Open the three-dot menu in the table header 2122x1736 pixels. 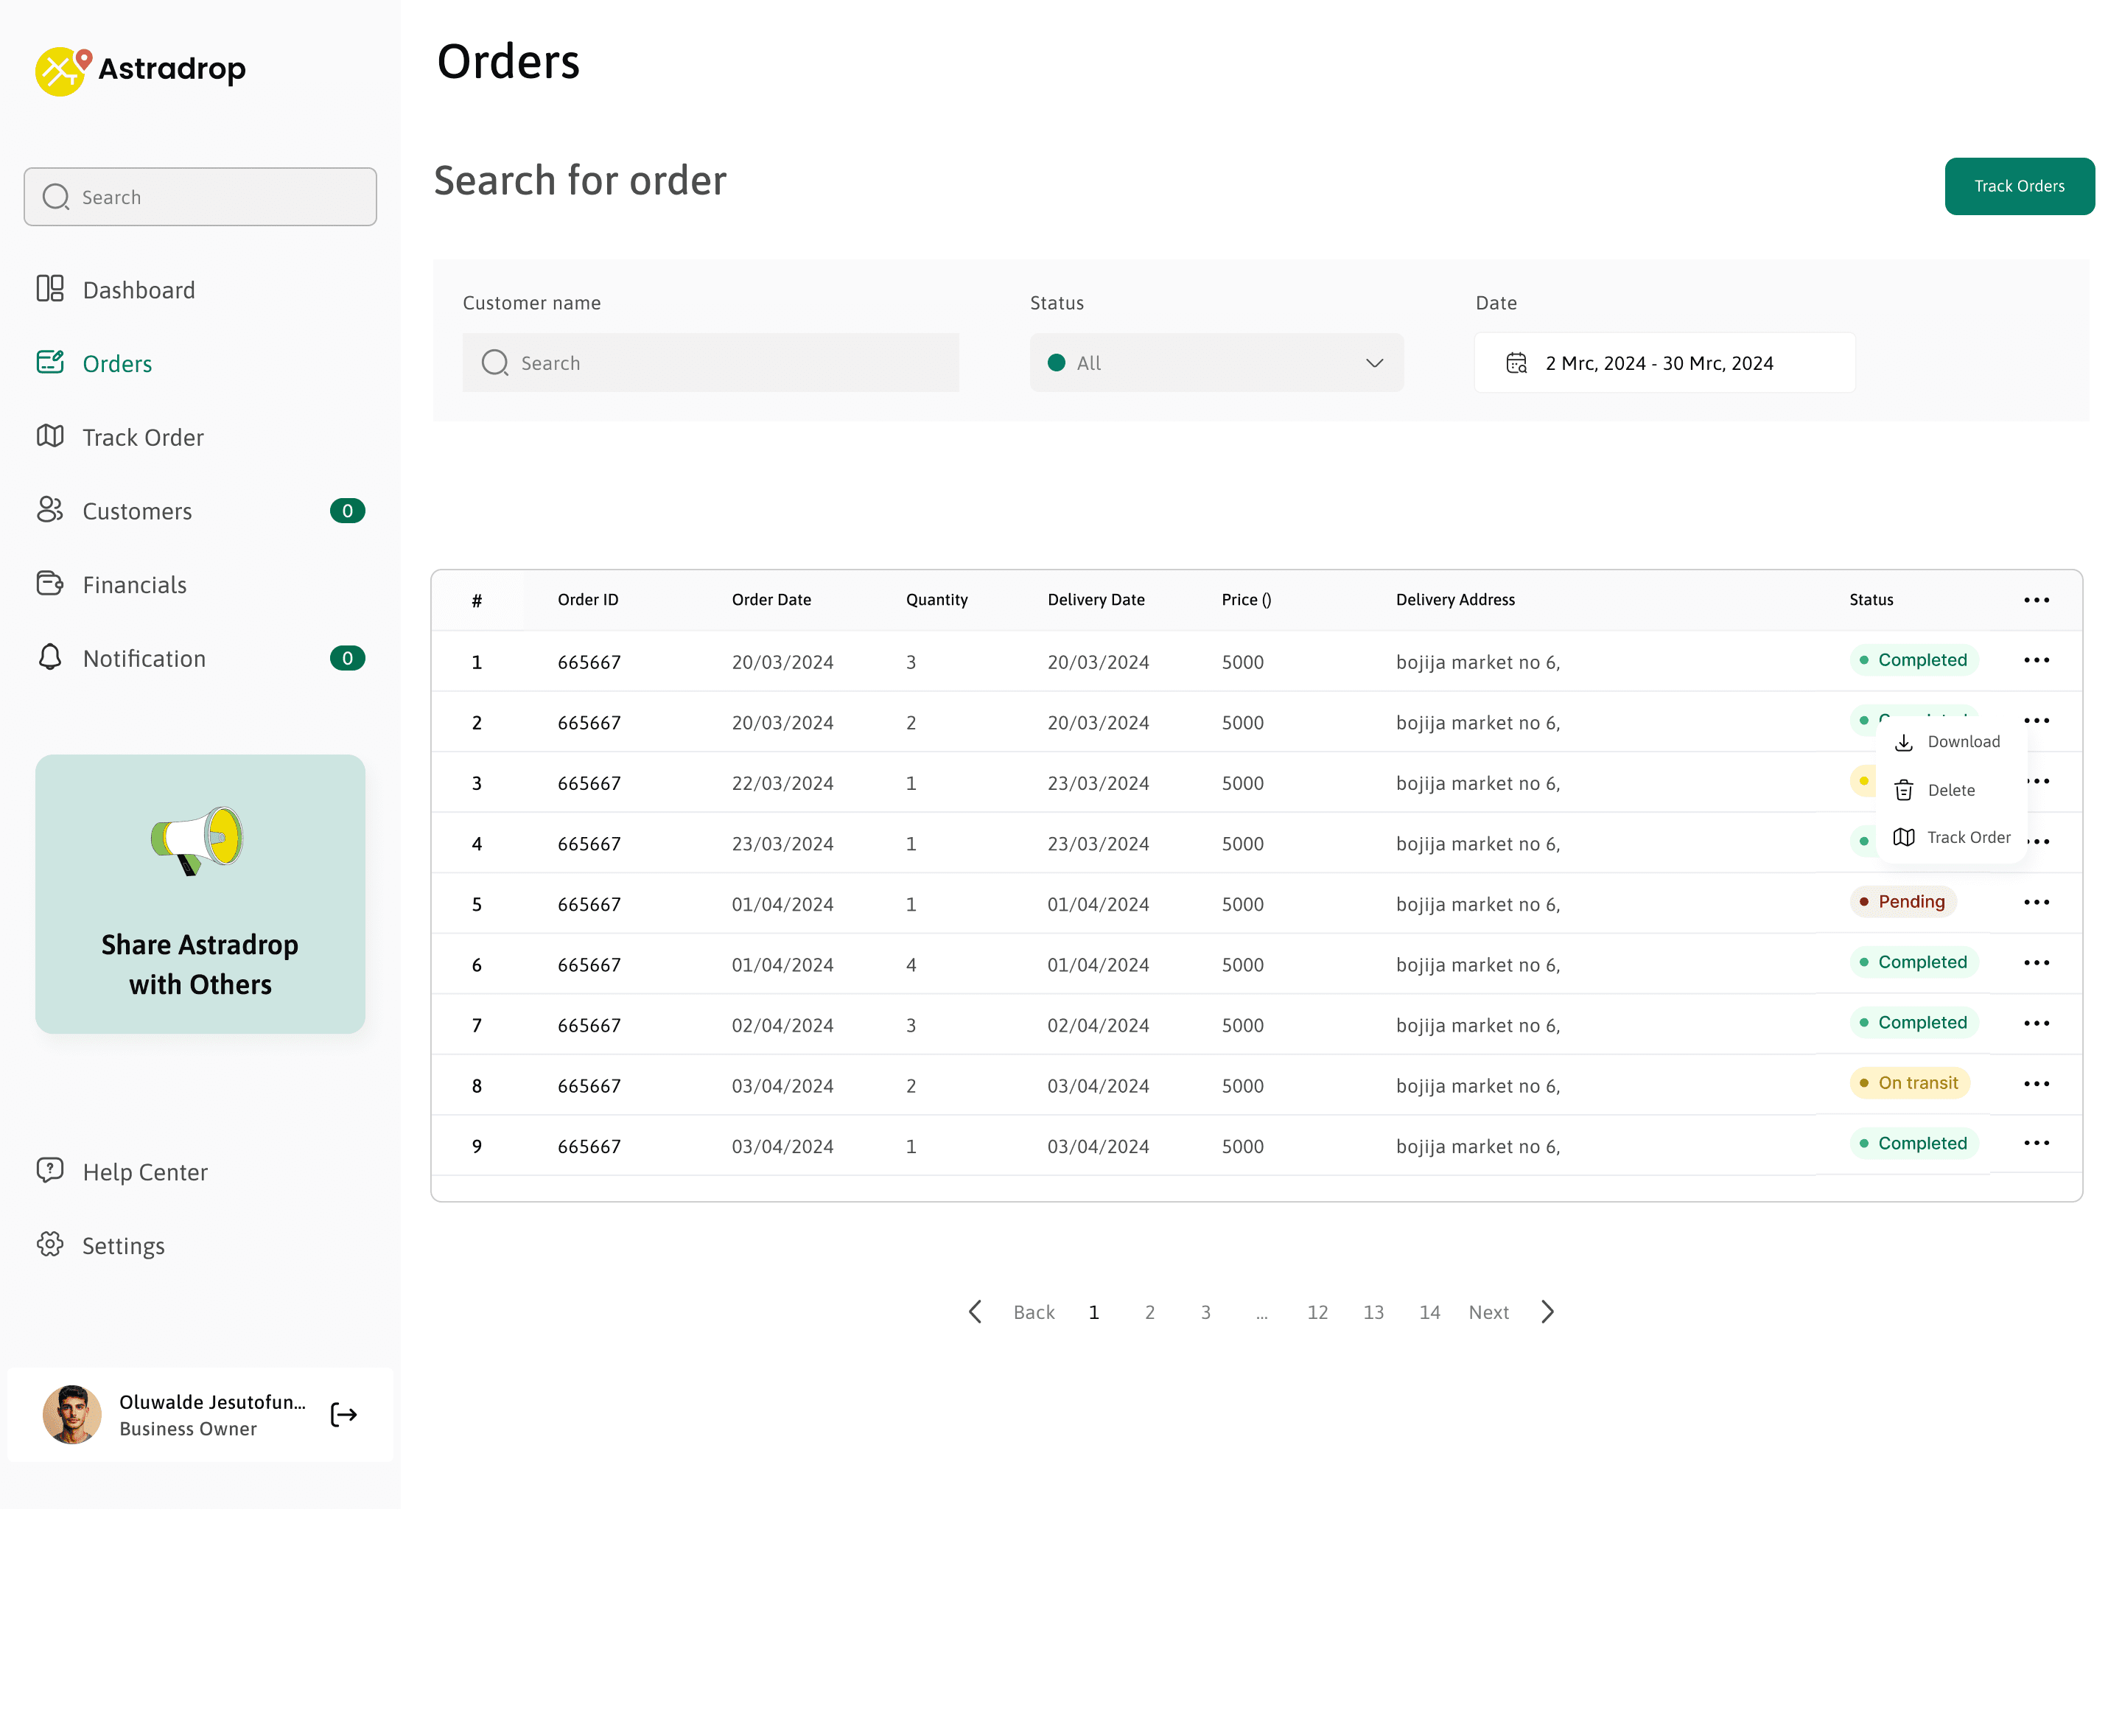tap(2036, 600)
